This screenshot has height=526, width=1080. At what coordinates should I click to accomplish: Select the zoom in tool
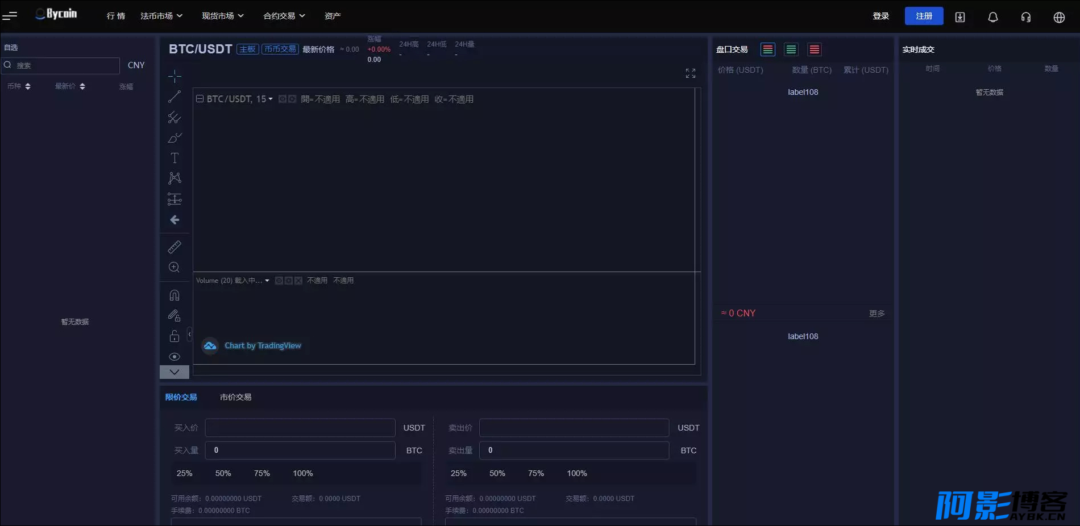coord(175,267)
